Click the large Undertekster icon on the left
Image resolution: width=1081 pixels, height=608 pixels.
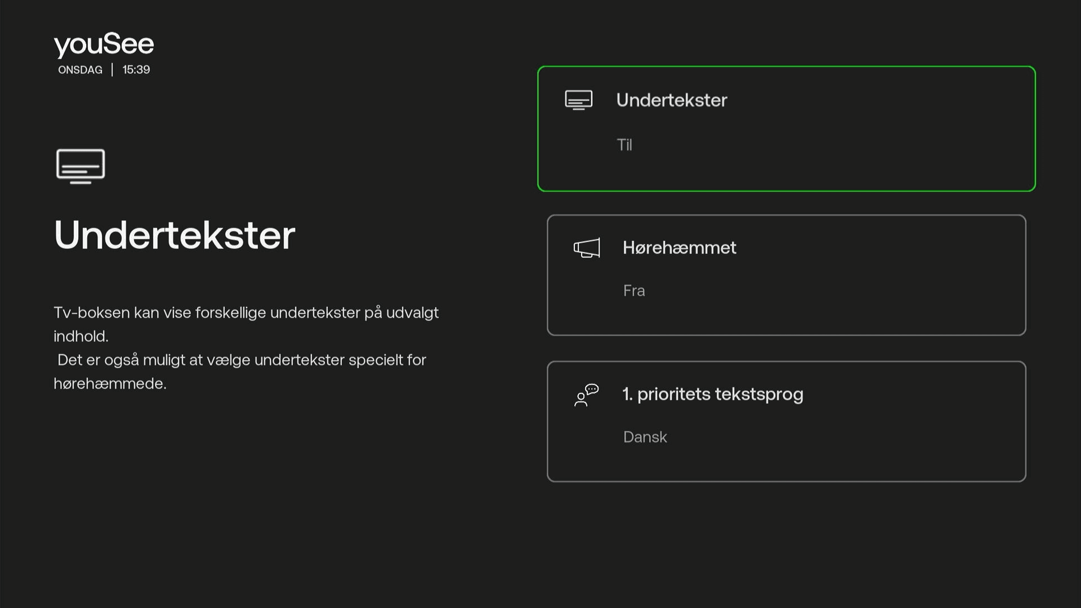[80, 166]
